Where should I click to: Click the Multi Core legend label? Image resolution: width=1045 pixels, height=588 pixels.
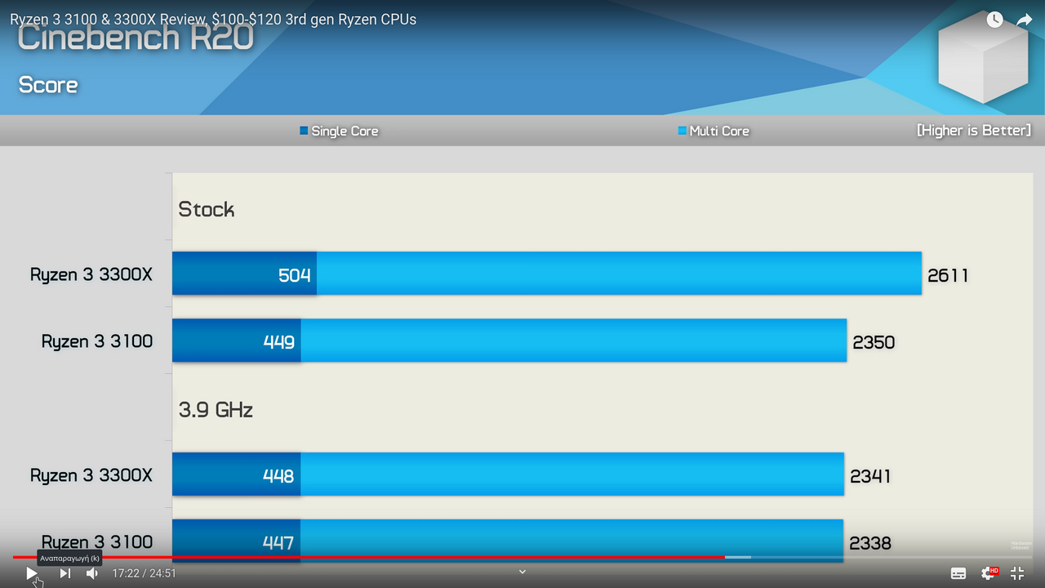(x=719, y=131)
